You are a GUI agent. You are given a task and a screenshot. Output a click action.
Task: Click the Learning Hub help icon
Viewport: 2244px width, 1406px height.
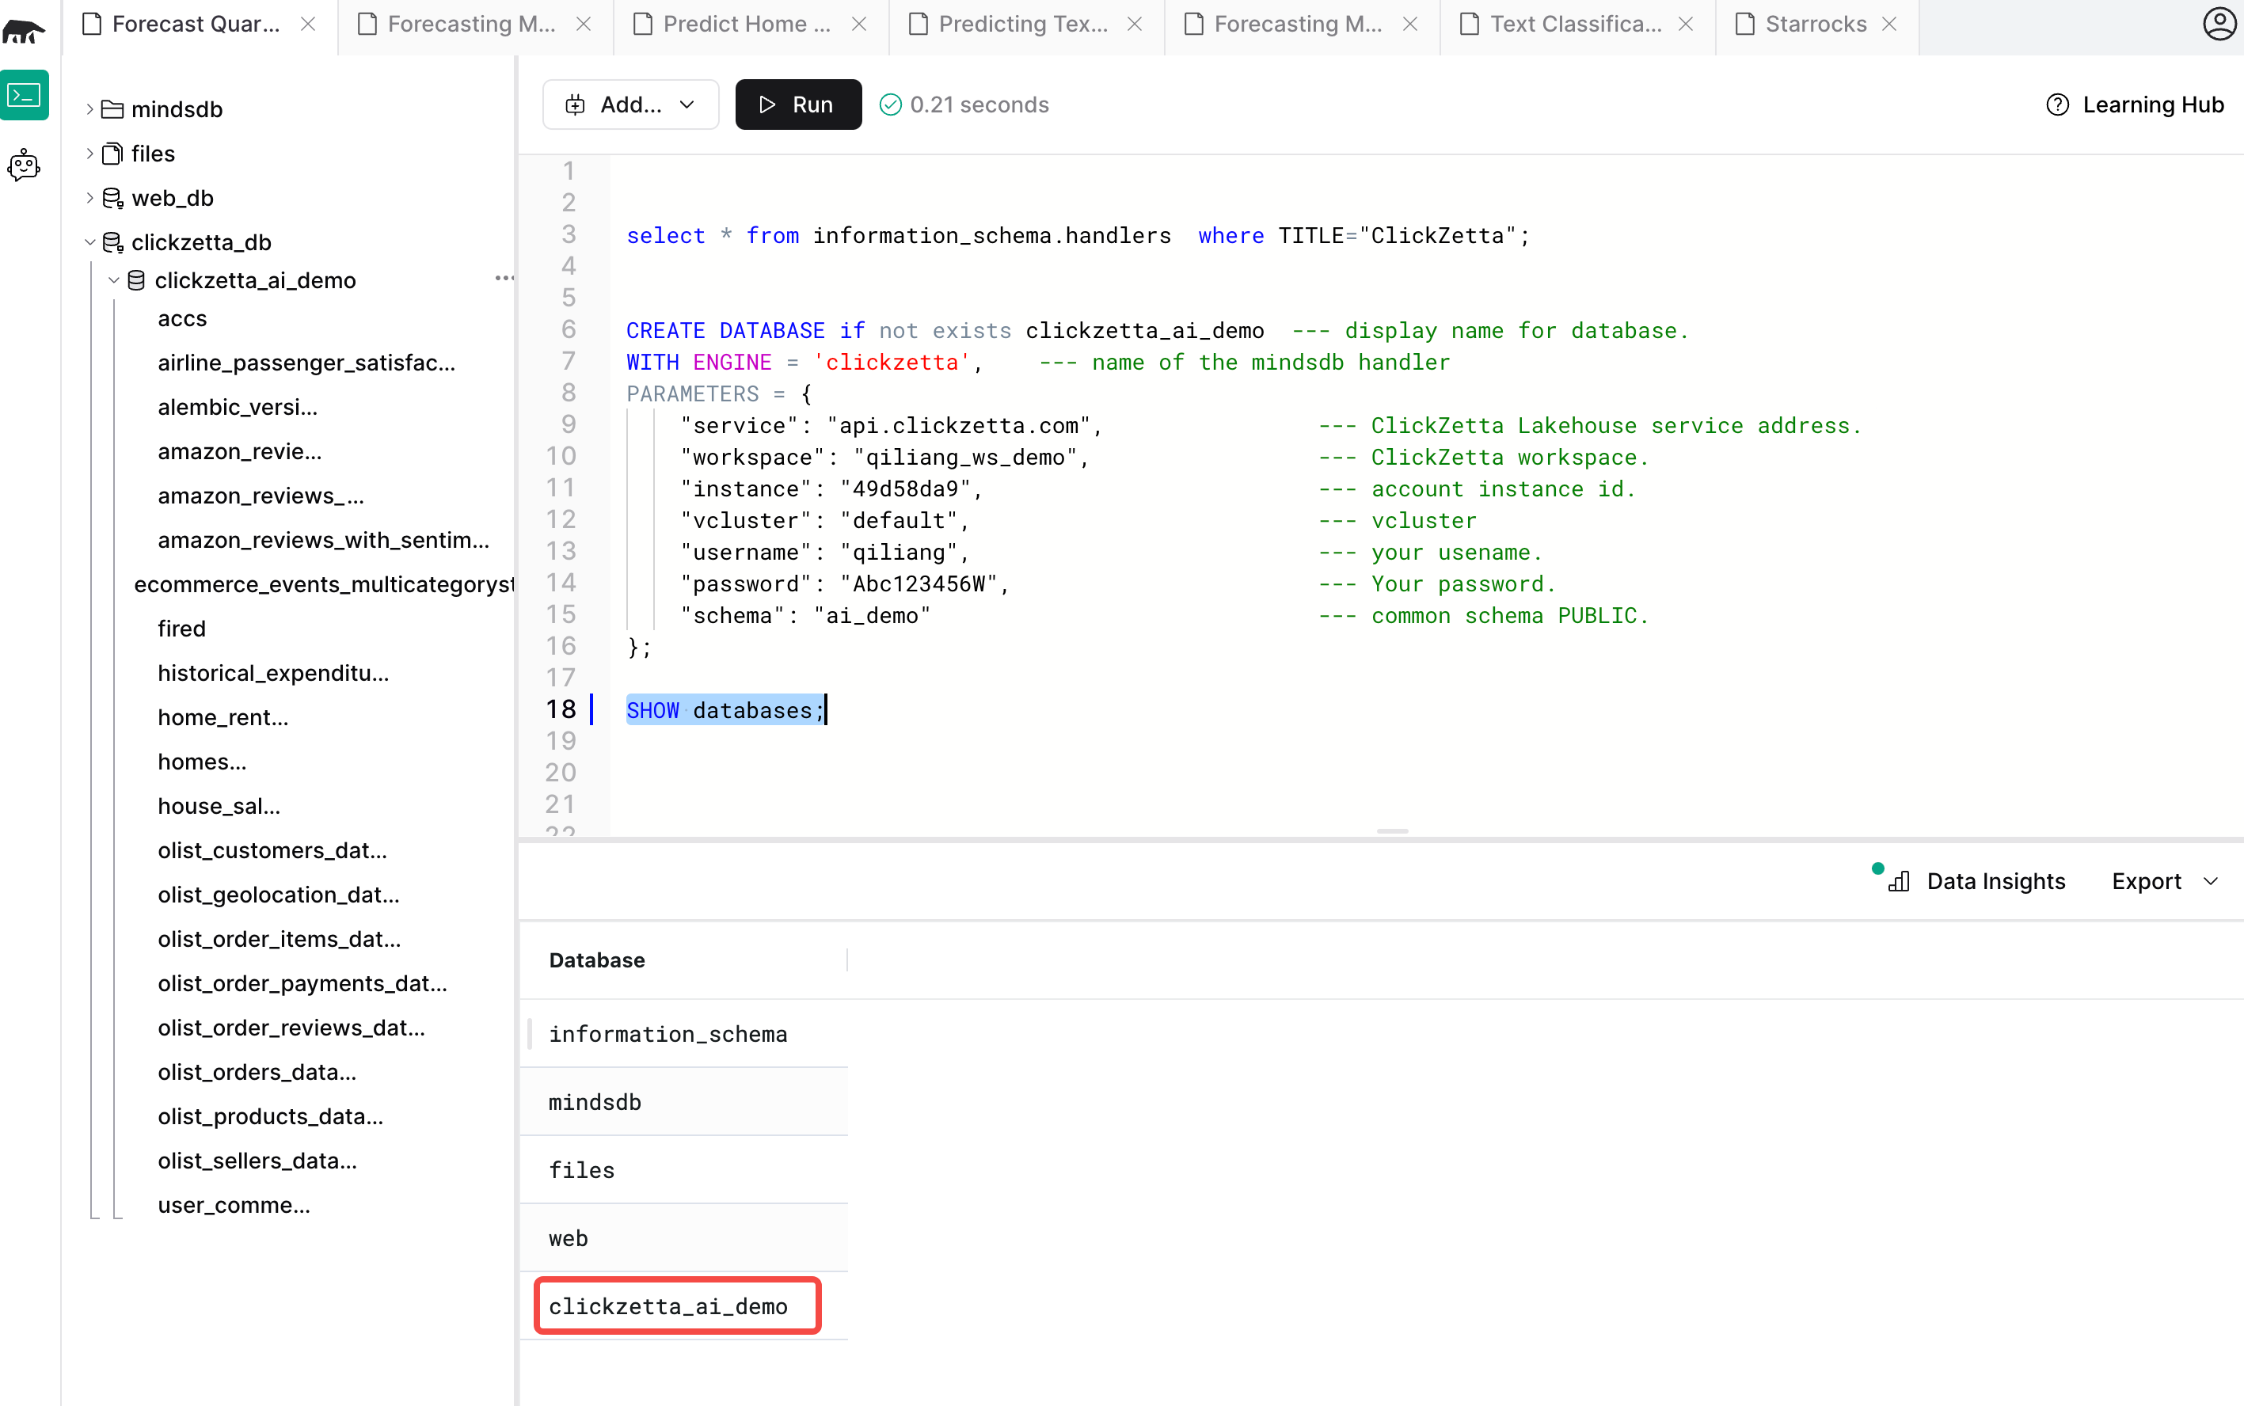tap(2057, 105)
